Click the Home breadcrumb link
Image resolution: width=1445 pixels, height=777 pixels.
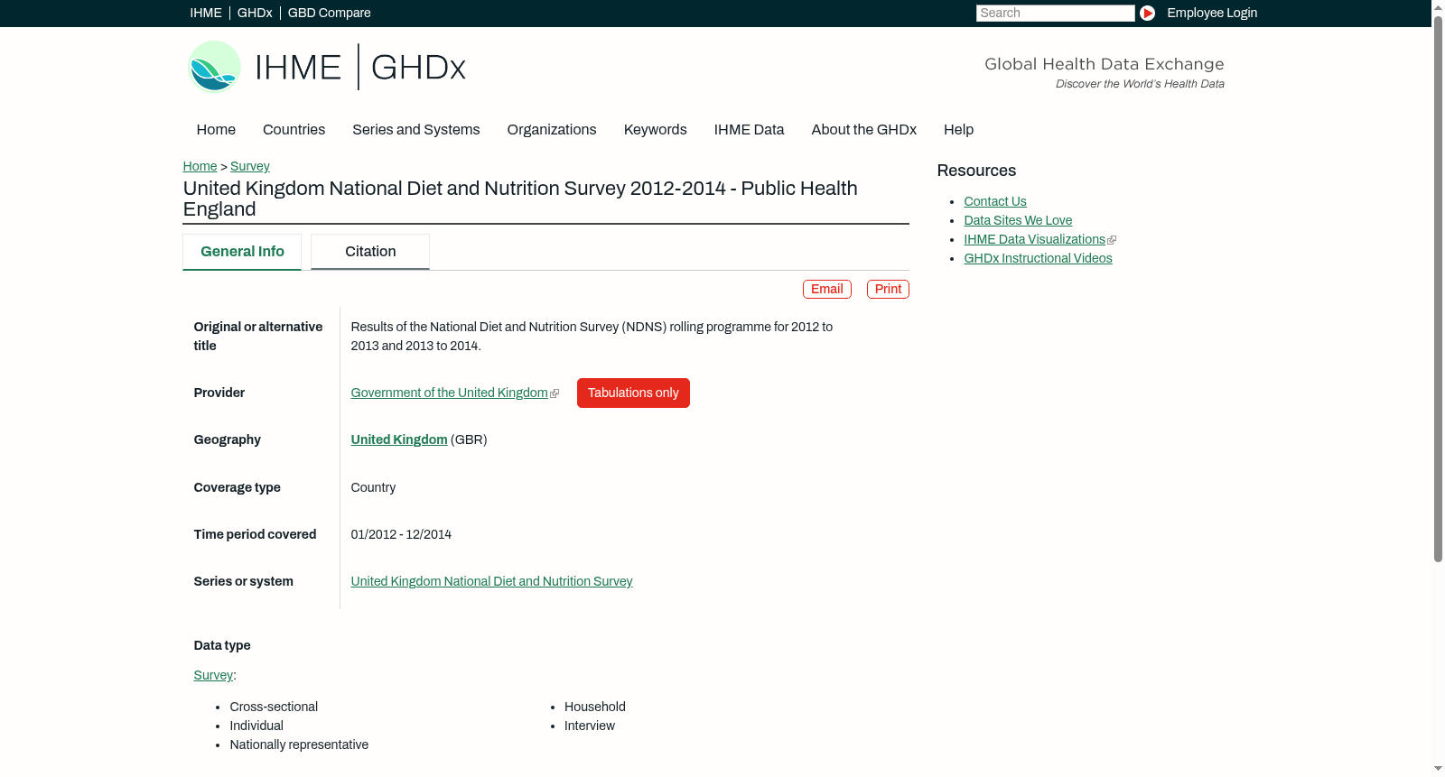point(200,166)
